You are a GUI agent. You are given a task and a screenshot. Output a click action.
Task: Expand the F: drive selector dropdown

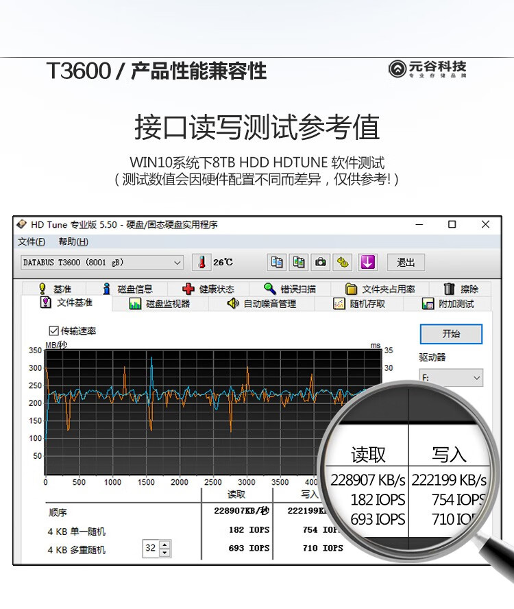[451, 377]
